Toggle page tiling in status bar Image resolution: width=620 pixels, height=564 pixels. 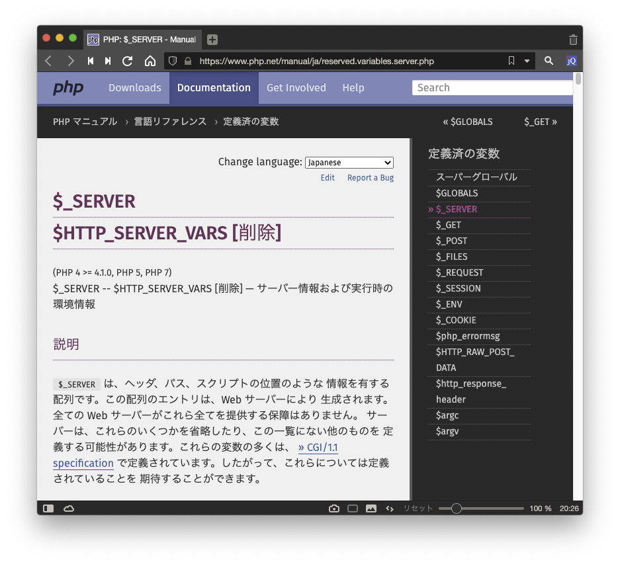(x=353, y=508)
